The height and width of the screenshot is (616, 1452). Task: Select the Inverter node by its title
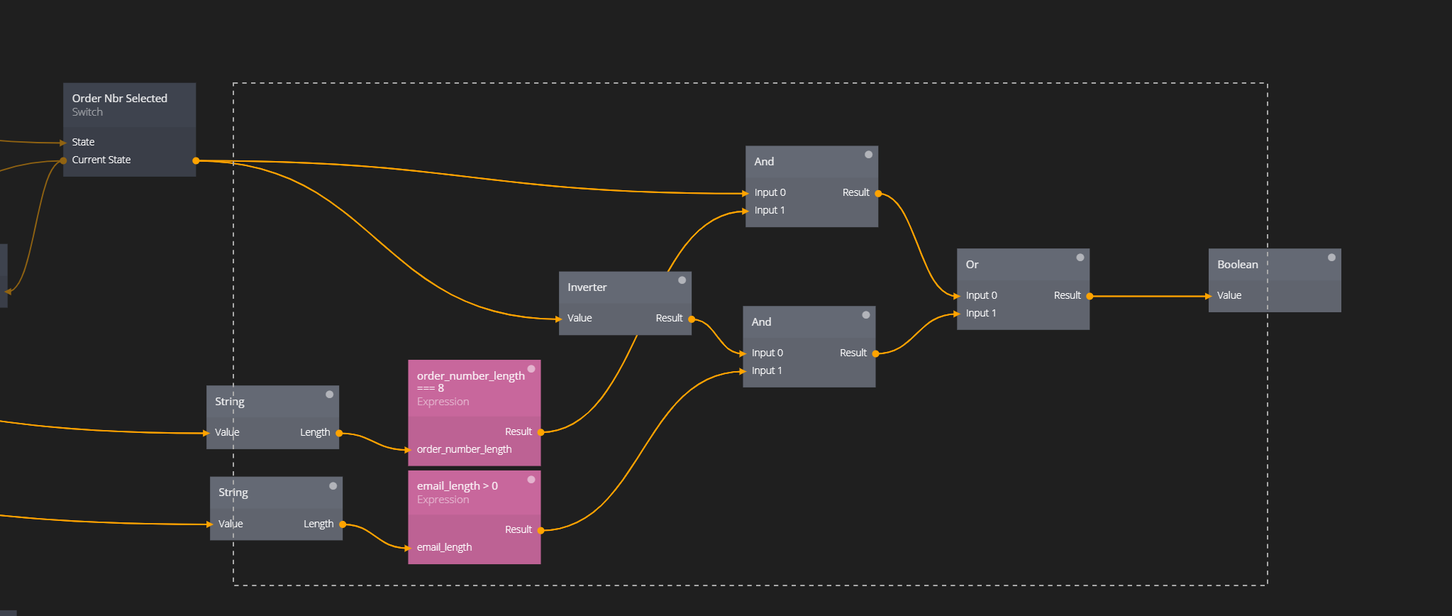pyautogui.click(x=587, y=287)
